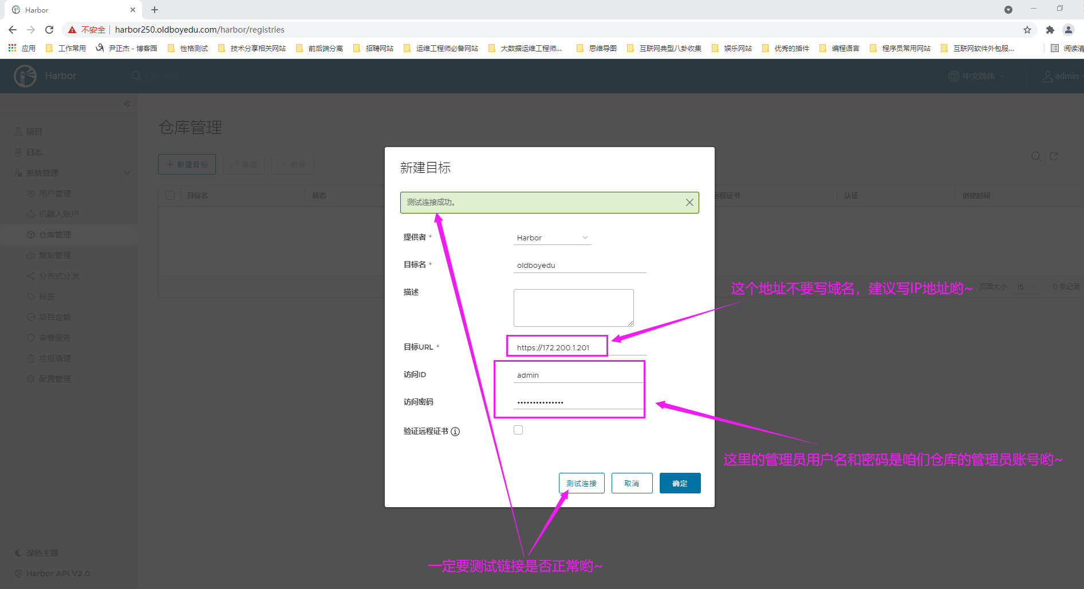Open the browser extensions puzzle icon
The image size is (1084, 589).
pyautogui.click(x=1050, y=30)
